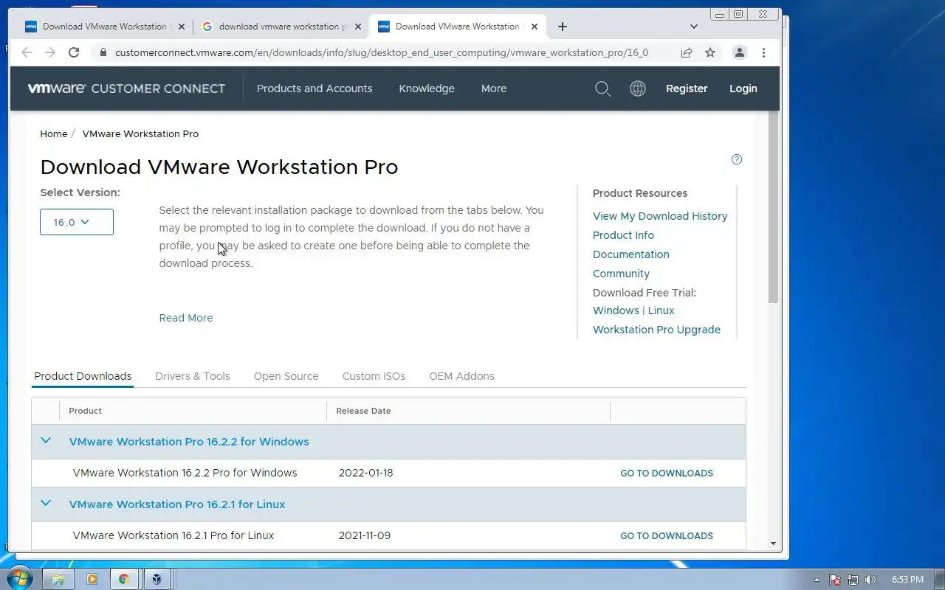Bookmark this page with the star icon
This screenshot has height=590, width=945.
pyautogui.click(x=710, y=52)
